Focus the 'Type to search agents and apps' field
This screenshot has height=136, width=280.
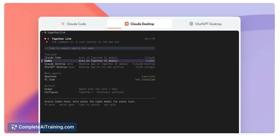click(100, 48)
